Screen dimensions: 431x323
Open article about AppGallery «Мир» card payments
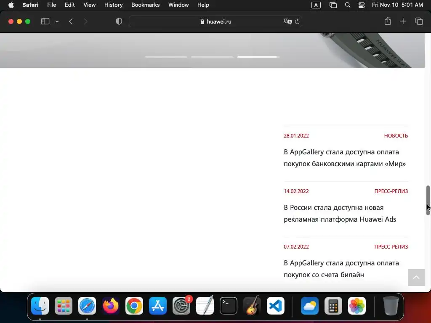pos(345,158)
